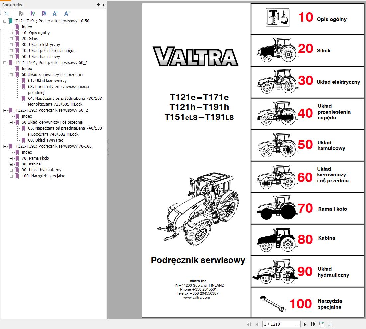
Task: Collapse the Podręcznik serwisowy 60_2 node
Action: 5,110
